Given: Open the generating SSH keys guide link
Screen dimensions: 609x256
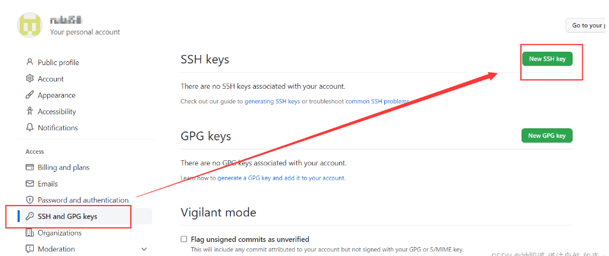Looking at the screenshot, I should pos(273,102).
